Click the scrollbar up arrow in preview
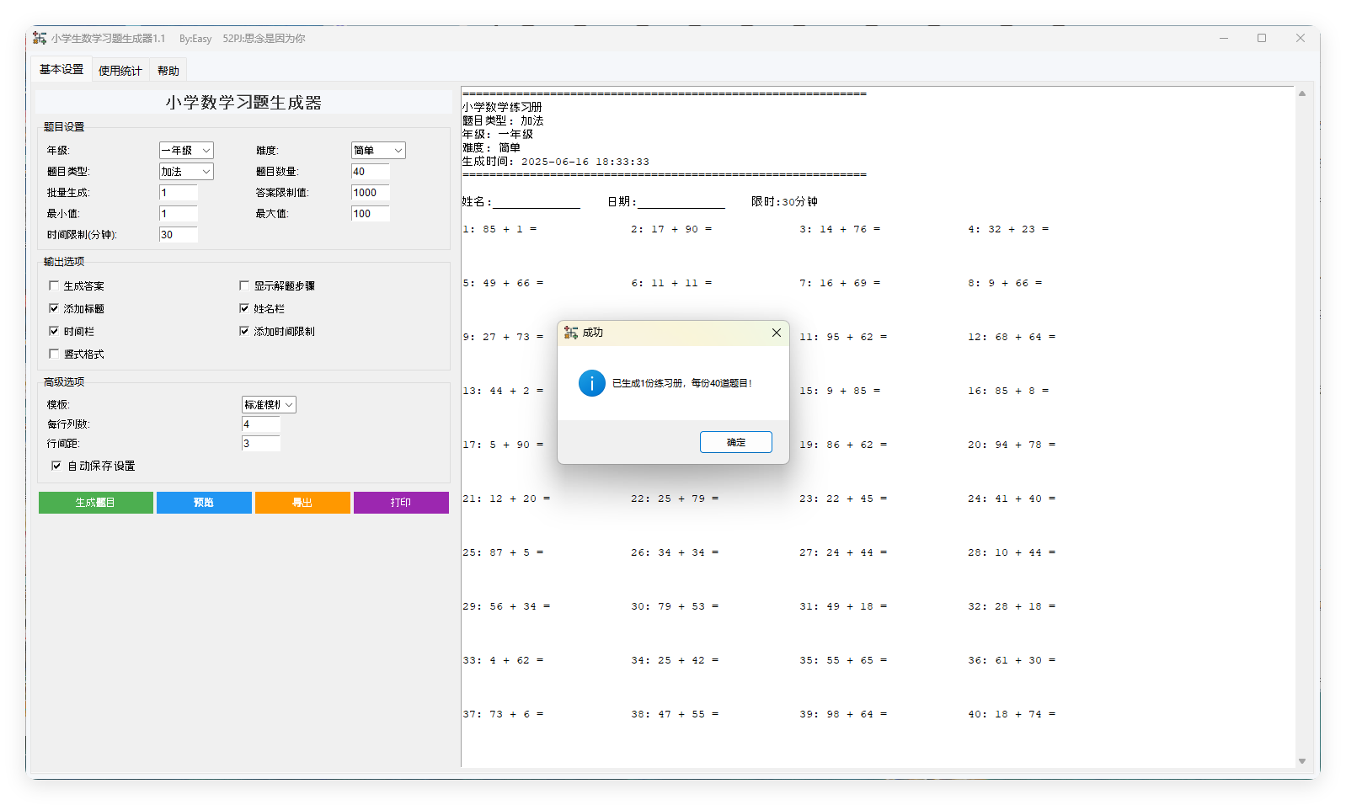Viewport: 1346px width, 805px height. (1301, 93)
